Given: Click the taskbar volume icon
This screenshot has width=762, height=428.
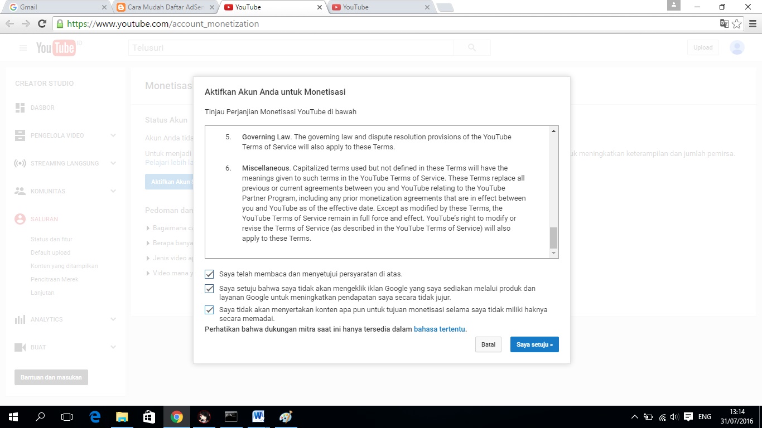Looking at the screenshot, I should click(x=674, y=417).
